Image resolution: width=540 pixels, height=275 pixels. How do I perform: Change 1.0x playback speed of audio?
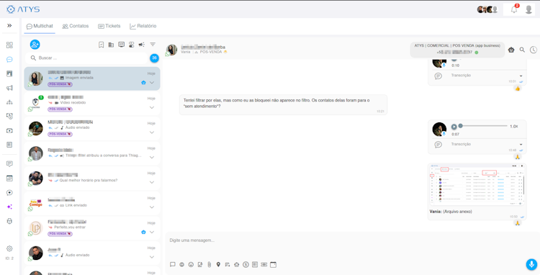[514, 126]
